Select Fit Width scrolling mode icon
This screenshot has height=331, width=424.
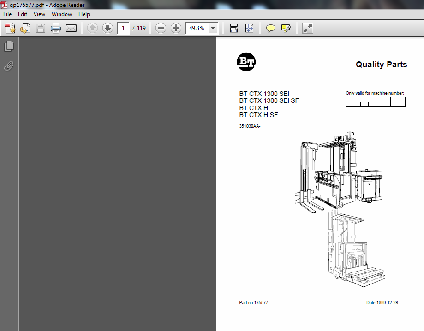click(x=234, y=28)
